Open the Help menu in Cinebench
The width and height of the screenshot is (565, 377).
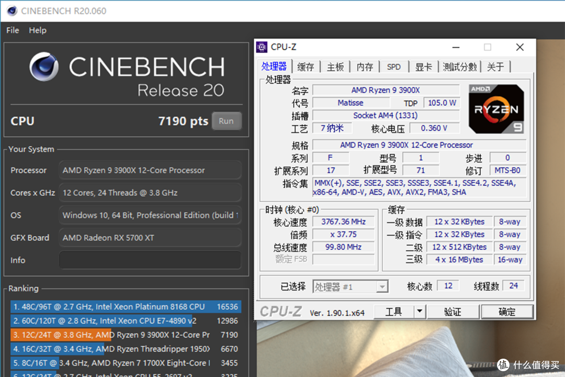click(x=38, y=30)
